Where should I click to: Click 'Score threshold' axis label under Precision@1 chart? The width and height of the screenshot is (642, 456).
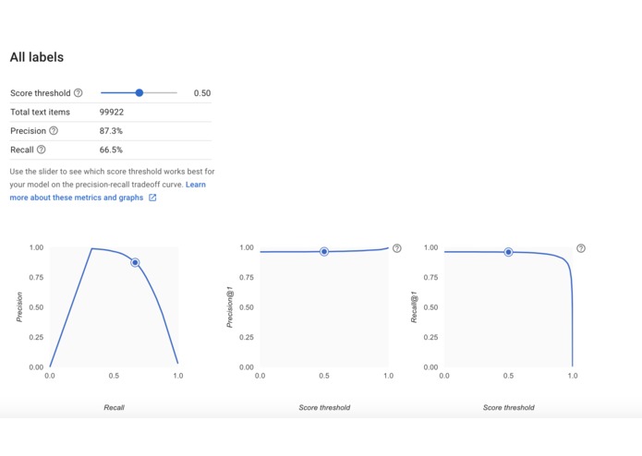[x=324, y=407]
